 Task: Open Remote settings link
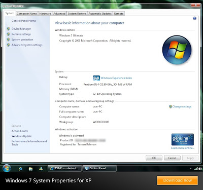pyautogui.click(x=21, y=34)
